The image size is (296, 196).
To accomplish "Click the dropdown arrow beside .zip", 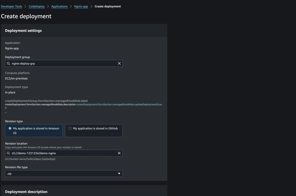I will (x=119, y=173).
